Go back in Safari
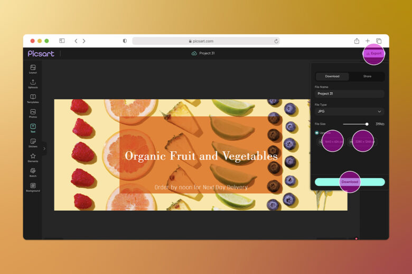 pos(76,41)
